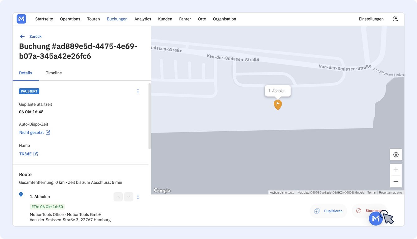This screenshot has height=239, width=417.
Task: Center map with the locate-me icon
Action: point(396,155)
